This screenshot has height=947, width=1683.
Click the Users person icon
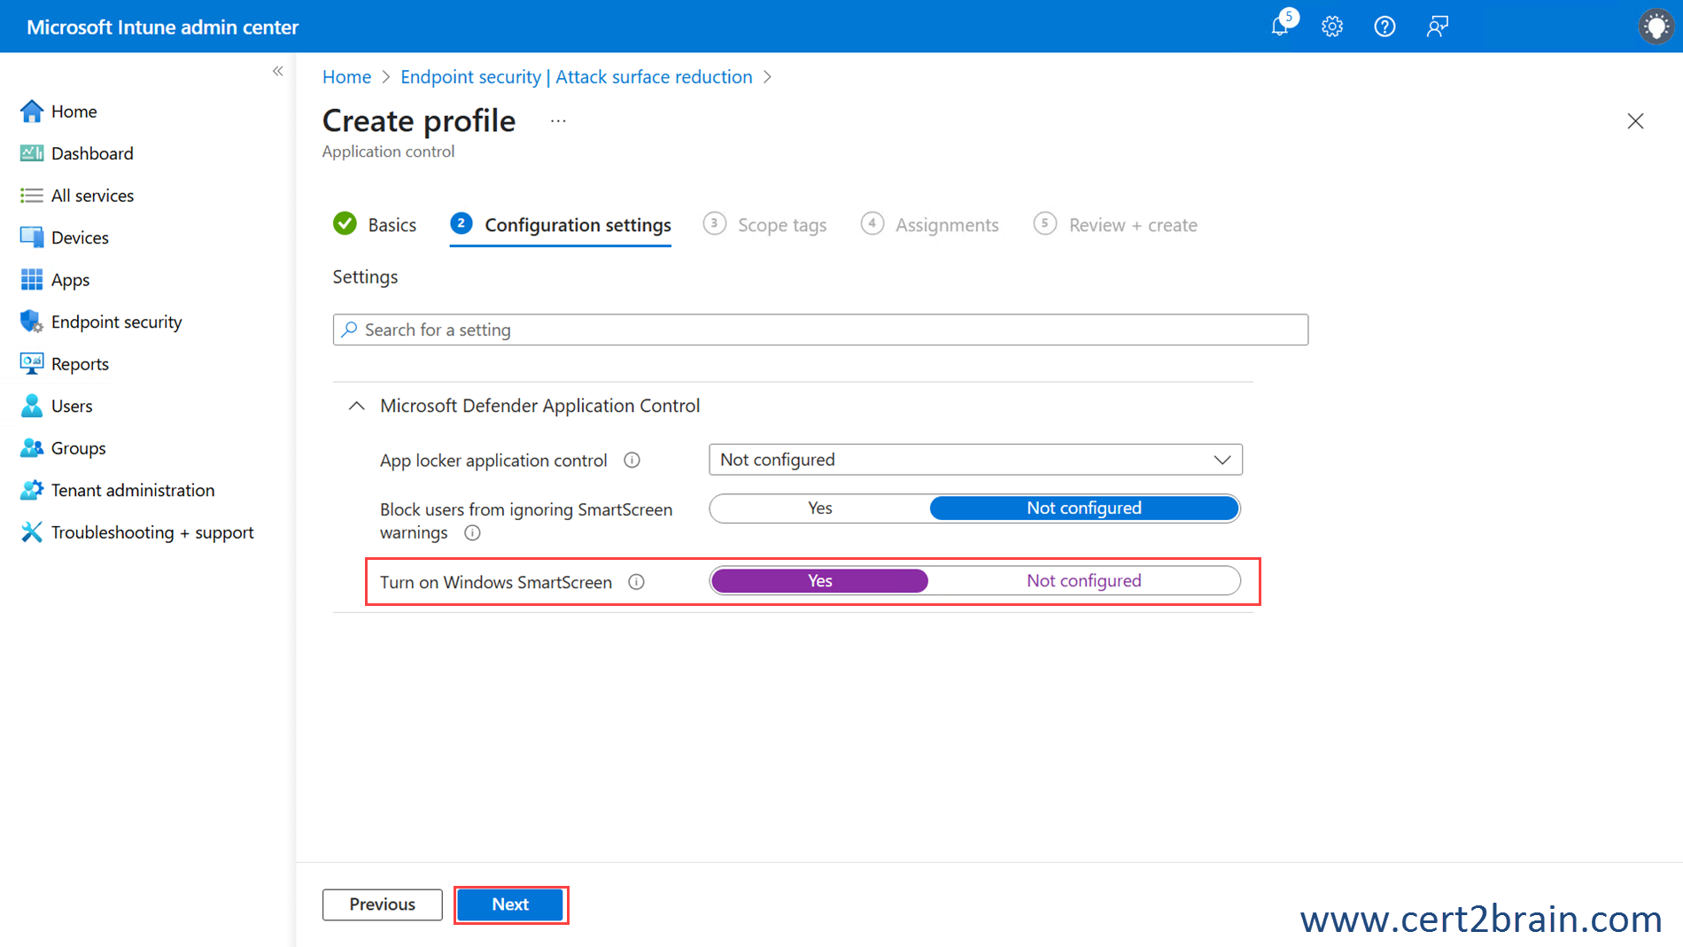pos(32,406)
